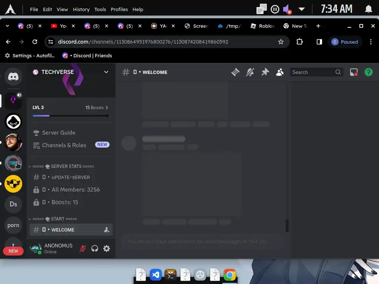Reload the Discord page
This screenshot has height=284, width=379.
point(35,42)
